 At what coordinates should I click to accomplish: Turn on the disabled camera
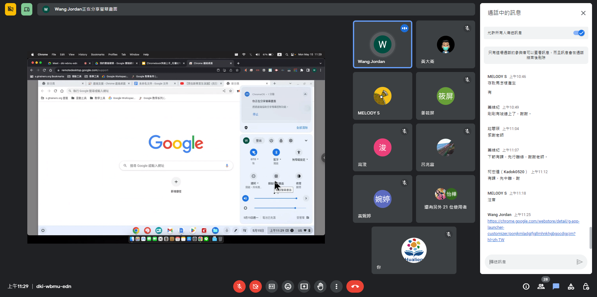point(255,286)
